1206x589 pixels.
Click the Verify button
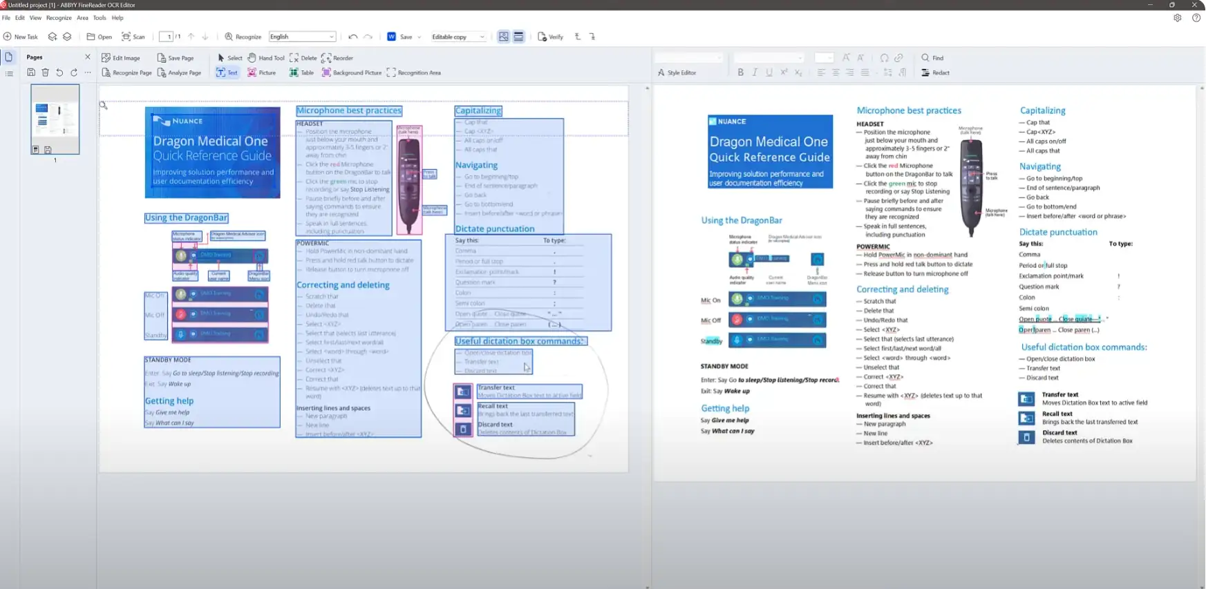[550, 37]
